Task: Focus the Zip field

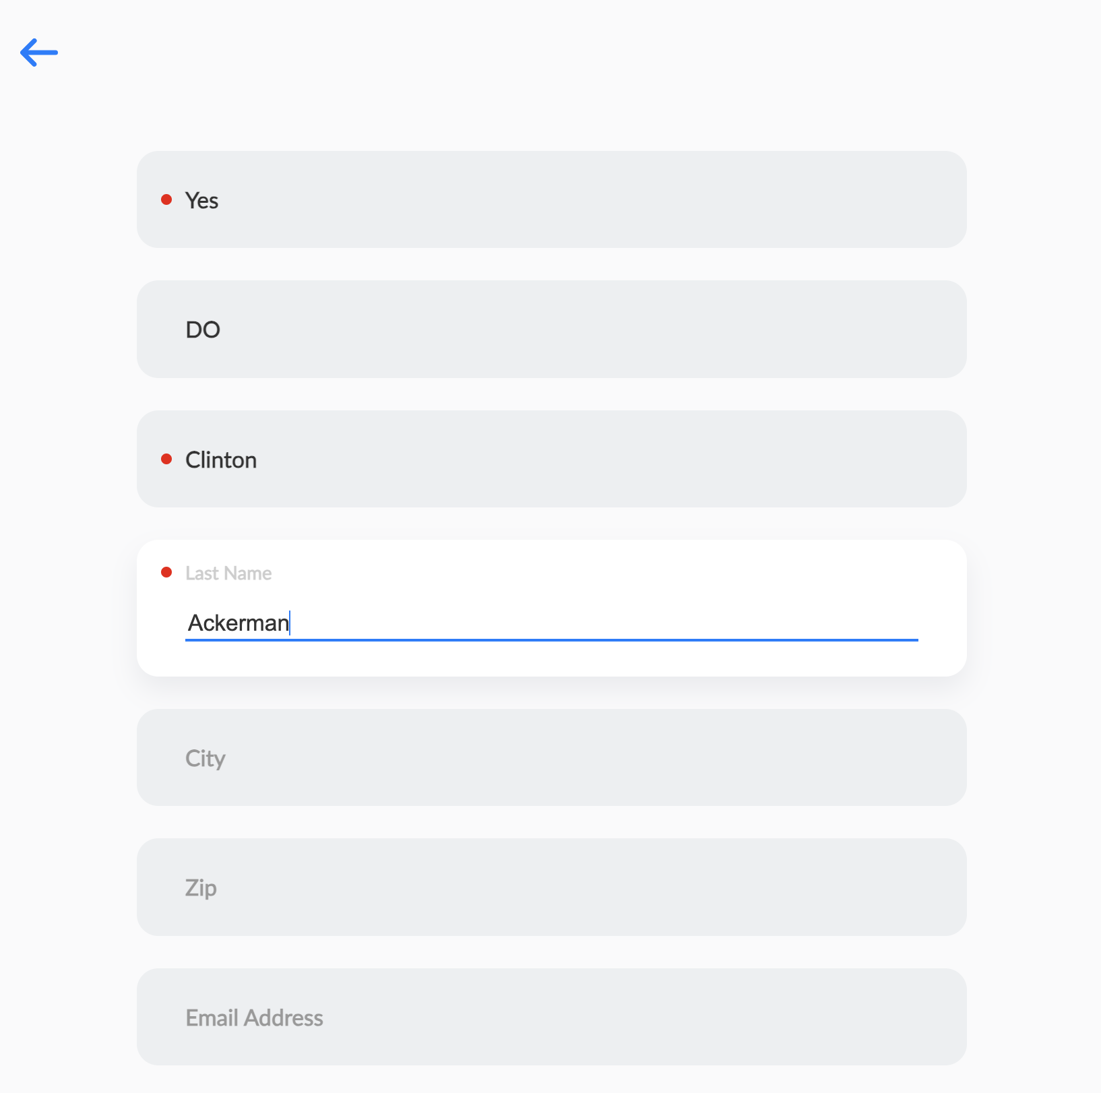Action: (x=551, y=887)
